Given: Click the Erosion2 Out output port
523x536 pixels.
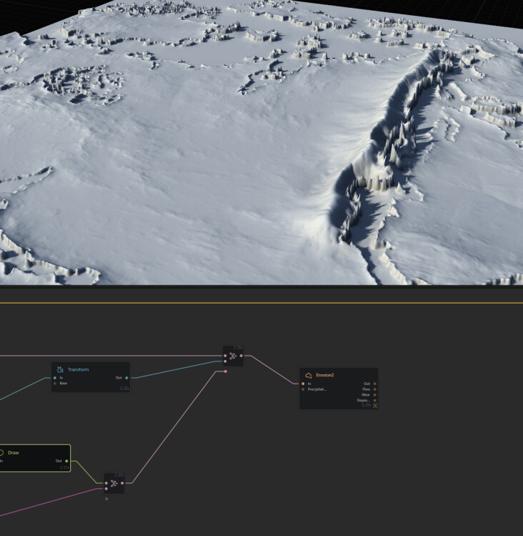Looking at the screenshot, I should (x=375, y=384).
